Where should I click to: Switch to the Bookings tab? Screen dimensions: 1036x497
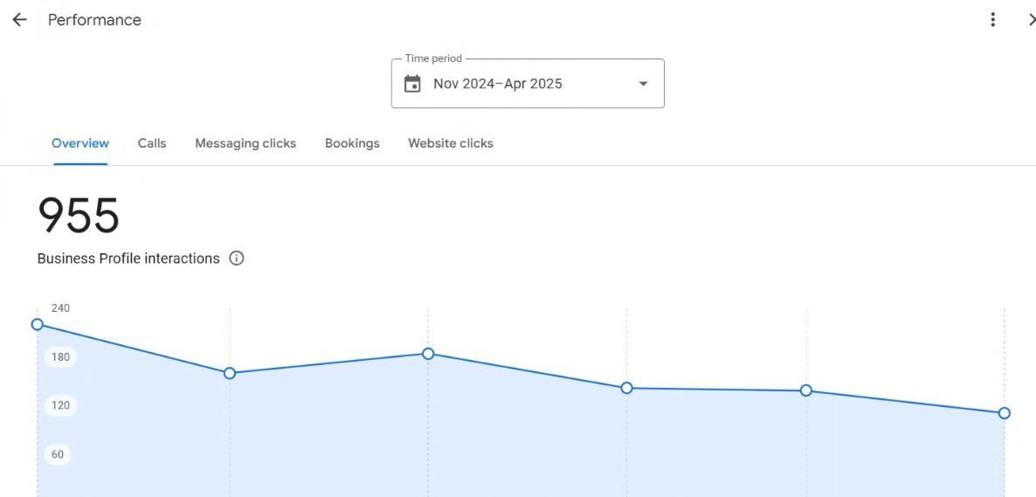[x=352, y=143]
